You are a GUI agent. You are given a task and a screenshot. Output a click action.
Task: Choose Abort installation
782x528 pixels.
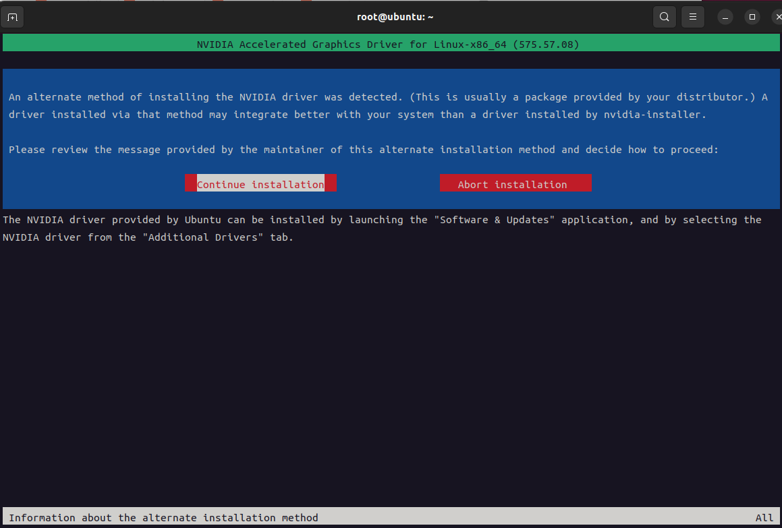[515, 184]
